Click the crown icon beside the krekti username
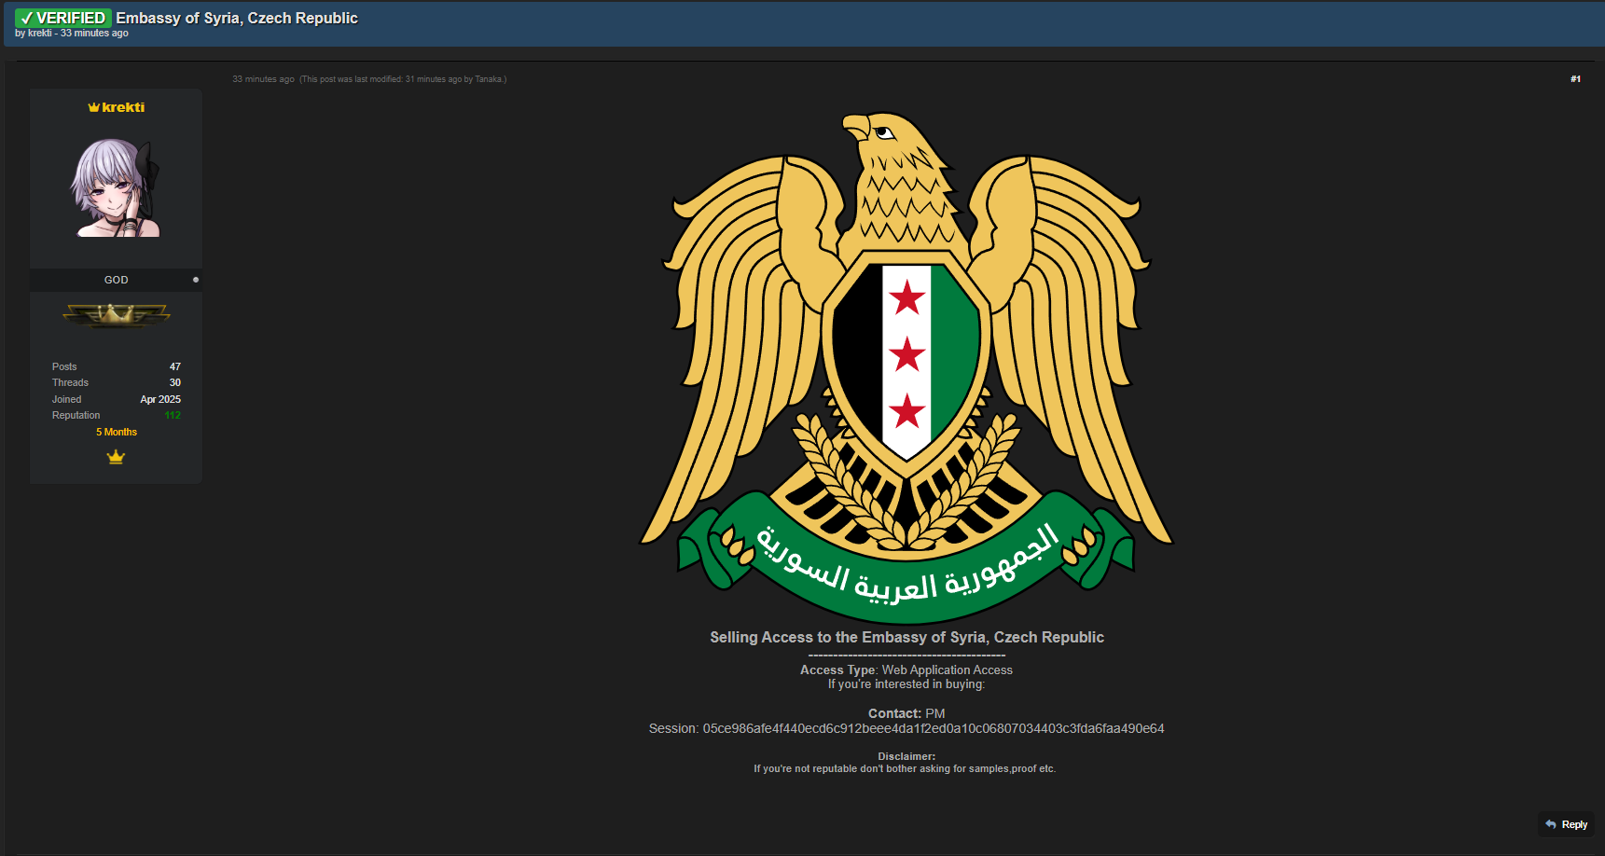The height and width of the screenshot is (856, 1605). [93, 107]
